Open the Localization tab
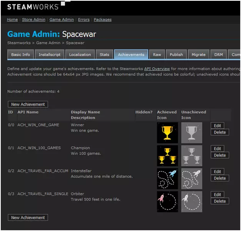241x231 pixels. (80, 55)
